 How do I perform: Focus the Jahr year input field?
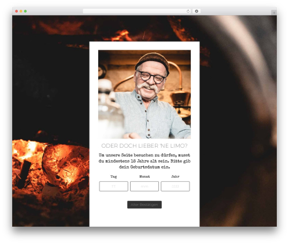pyautogui.click(x=175, y=186)
